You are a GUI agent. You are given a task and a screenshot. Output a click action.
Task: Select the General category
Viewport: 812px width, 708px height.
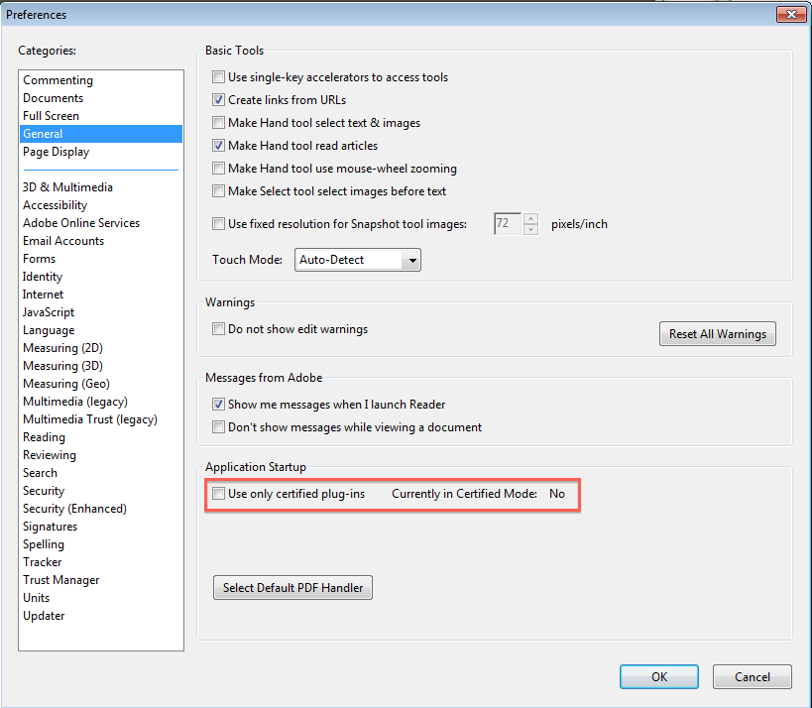[101, 134]
